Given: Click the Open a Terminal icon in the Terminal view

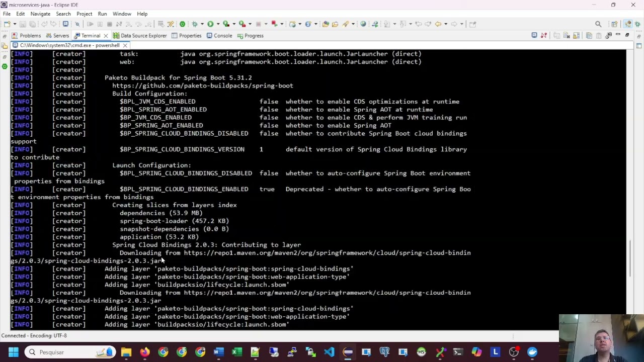Looking at the screenshot, I should click(534, 35).
